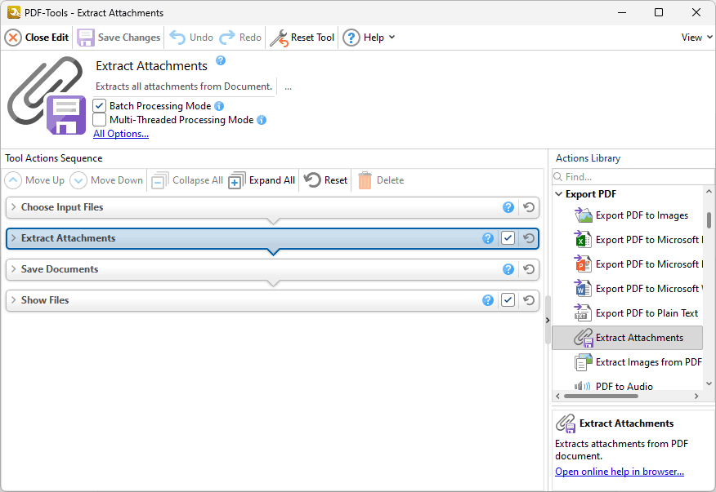Click the Move Up button
The height and width of the screenshot is (492, 716).
(x=34, y=180)
